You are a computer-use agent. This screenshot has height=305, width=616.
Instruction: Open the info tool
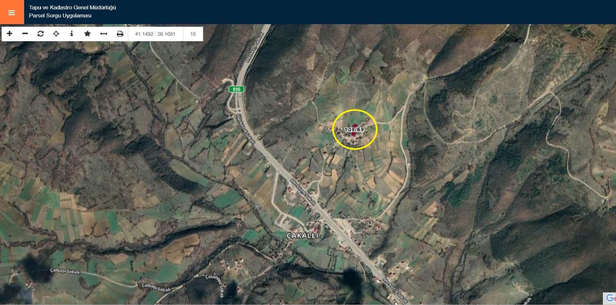72,34
